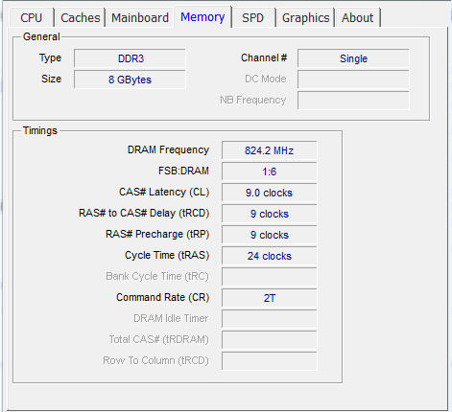Image resolution: width=452 pixels, height=412 pixels.
Task: Select the 9.0 clocks CAS latency value
Action: (270, 193)
